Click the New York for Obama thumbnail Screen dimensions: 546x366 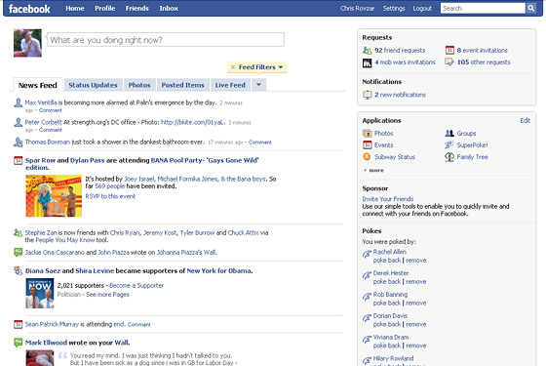[40, 293]
